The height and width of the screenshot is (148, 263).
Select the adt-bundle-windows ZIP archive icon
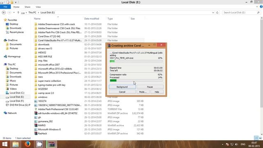coord(36,113)
